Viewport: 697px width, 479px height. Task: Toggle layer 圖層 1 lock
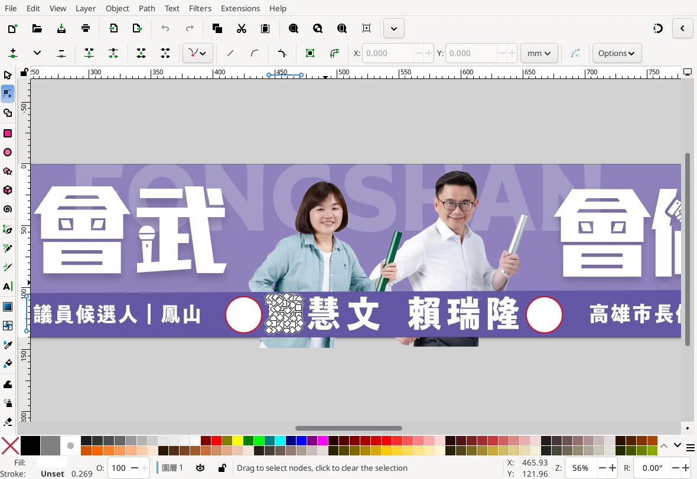point(222,468)
